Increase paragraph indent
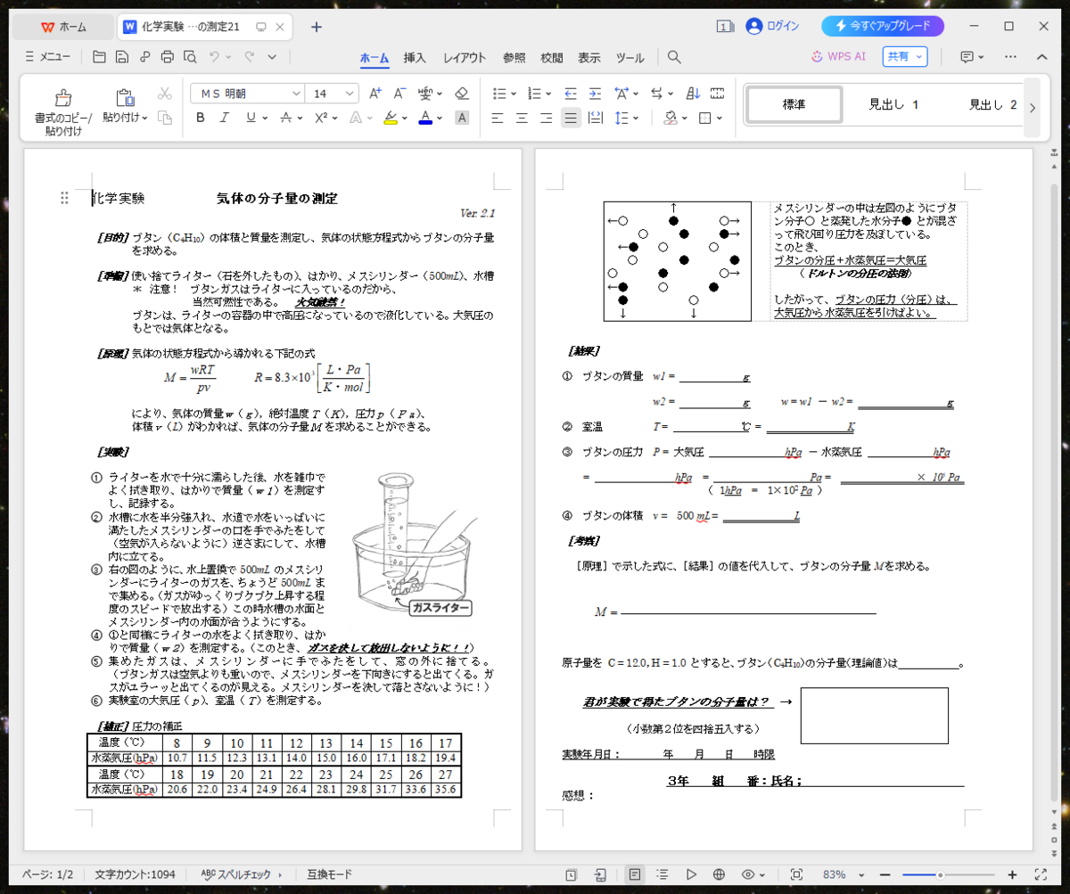The height and width of the screenshot is (894, 1070). 595,93
